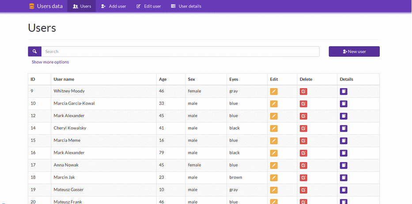Open details for Mateusz Gasser
The height and width of the screenshot is (204, 412).
(x=344, y=190)
